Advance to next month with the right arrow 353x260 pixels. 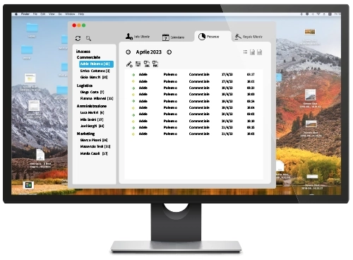tap(169, 52)
